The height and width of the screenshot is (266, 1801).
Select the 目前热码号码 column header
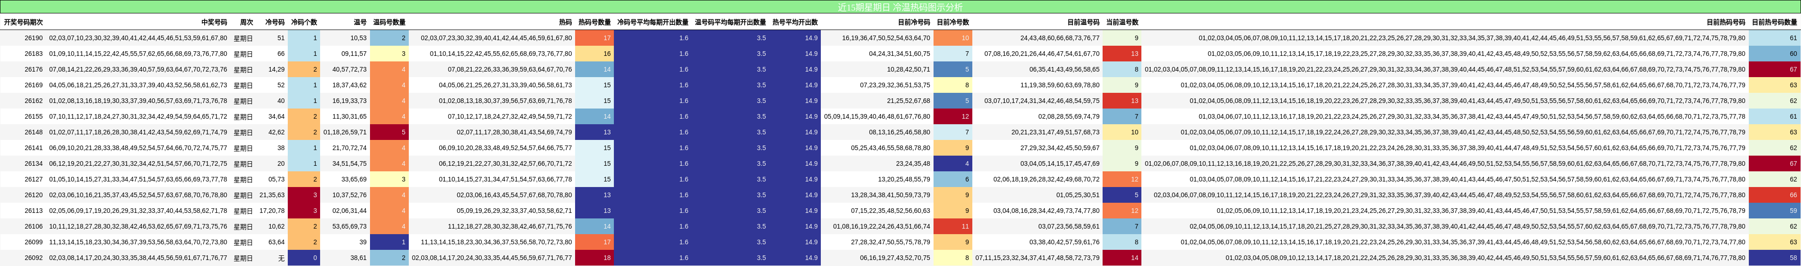pos(1726,22)
